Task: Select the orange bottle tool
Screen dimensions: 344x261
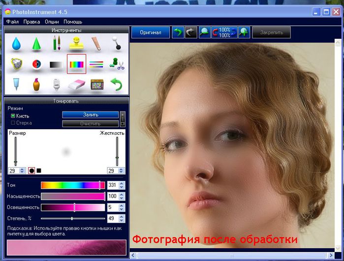Action: pos(36,85)
